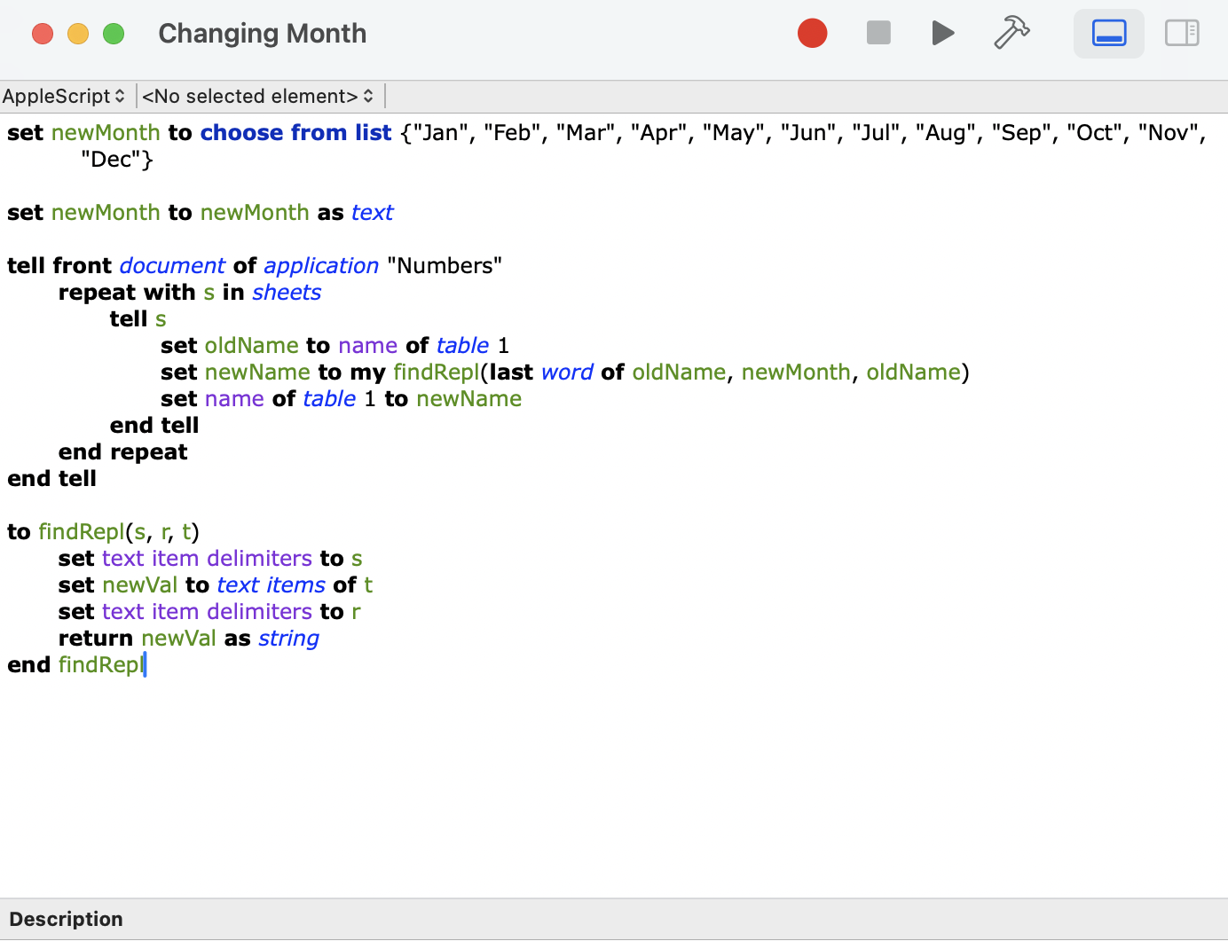Run the script with the play button
1228x949 pixels.
[943, 34]
